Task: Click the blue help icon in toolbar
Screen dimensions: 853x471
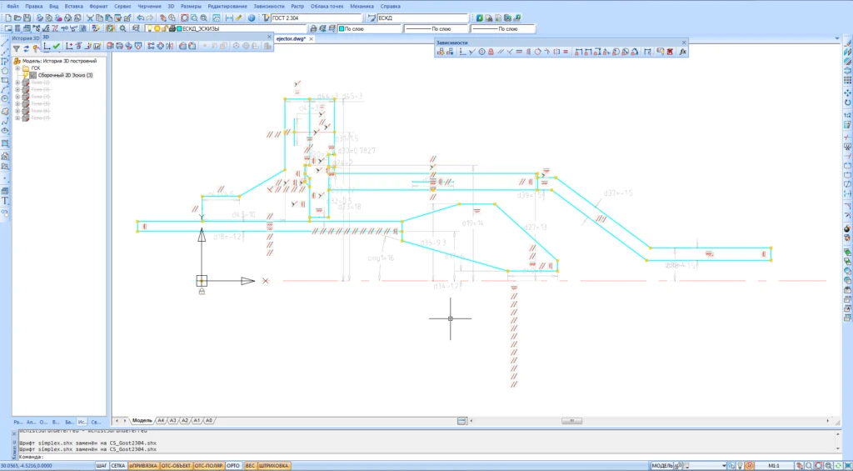Action: coord(250,18)
